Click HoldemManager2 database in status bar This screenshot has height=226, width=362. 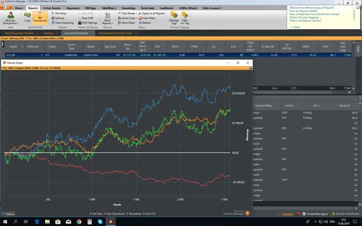tap(315, 214)
